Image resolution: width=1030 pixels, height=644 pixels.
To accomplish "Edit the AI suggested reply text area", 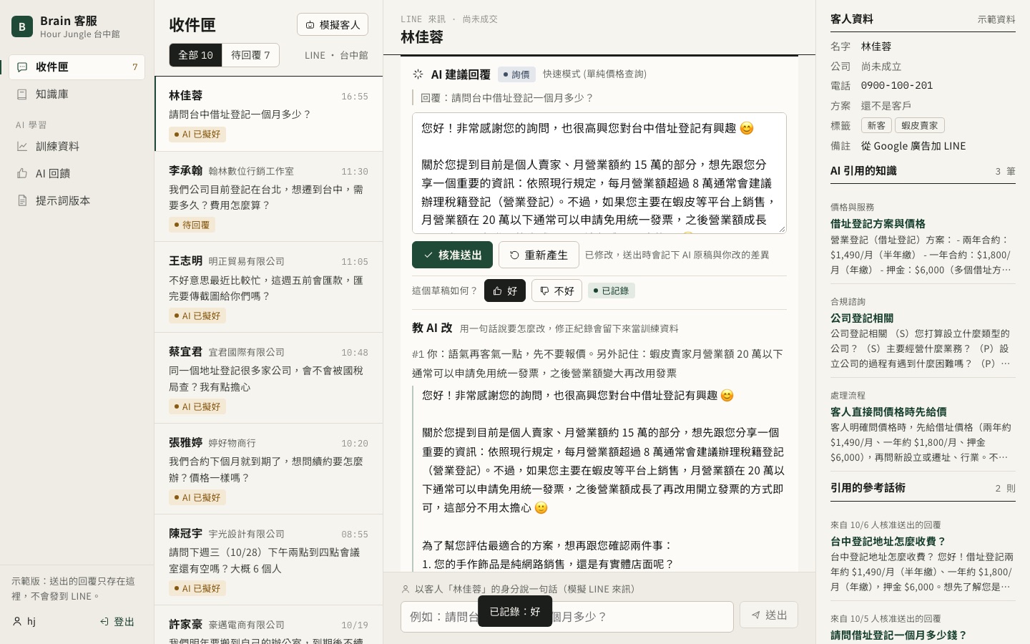I will click(599, 173).
